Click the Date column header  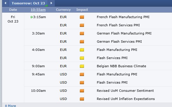[13, 10]
